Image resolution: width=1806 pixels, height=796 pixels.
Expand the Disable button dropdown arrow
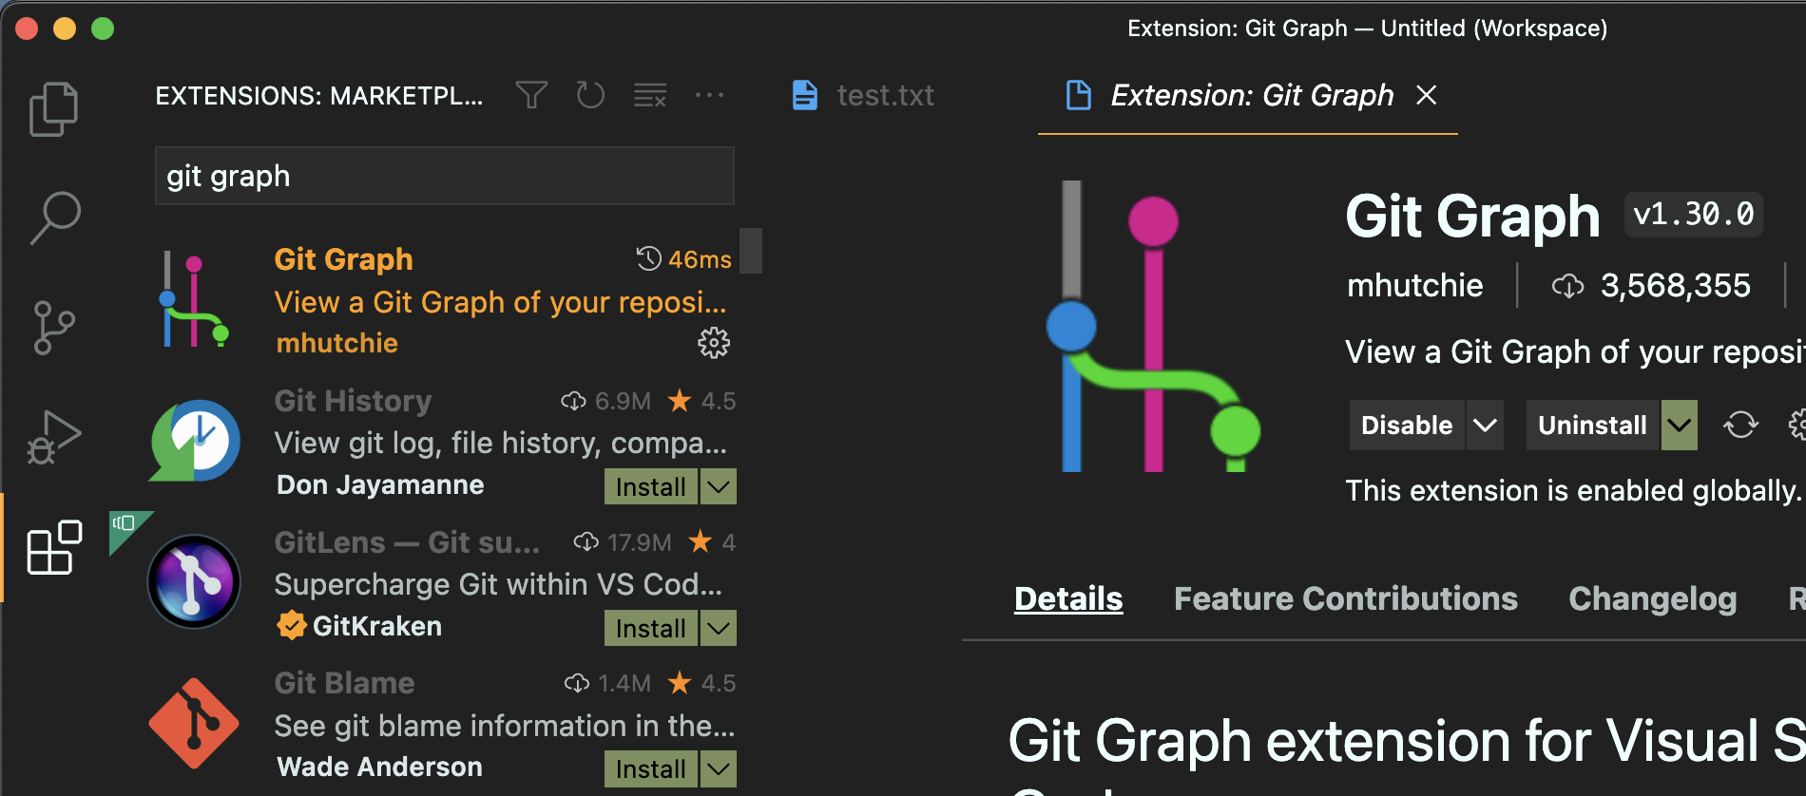1485,425
